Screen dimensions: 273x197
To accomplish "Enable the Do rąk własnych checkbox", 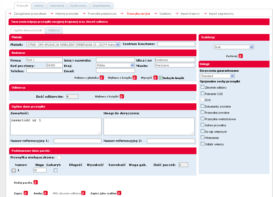I will click(x=202, y=131).
